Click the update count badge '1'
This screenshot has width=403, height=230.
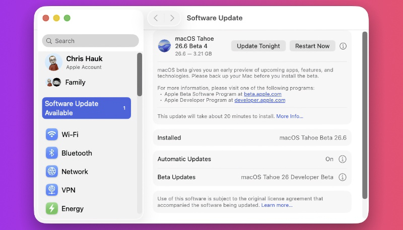pyautogui.click(x=124, y=108)
